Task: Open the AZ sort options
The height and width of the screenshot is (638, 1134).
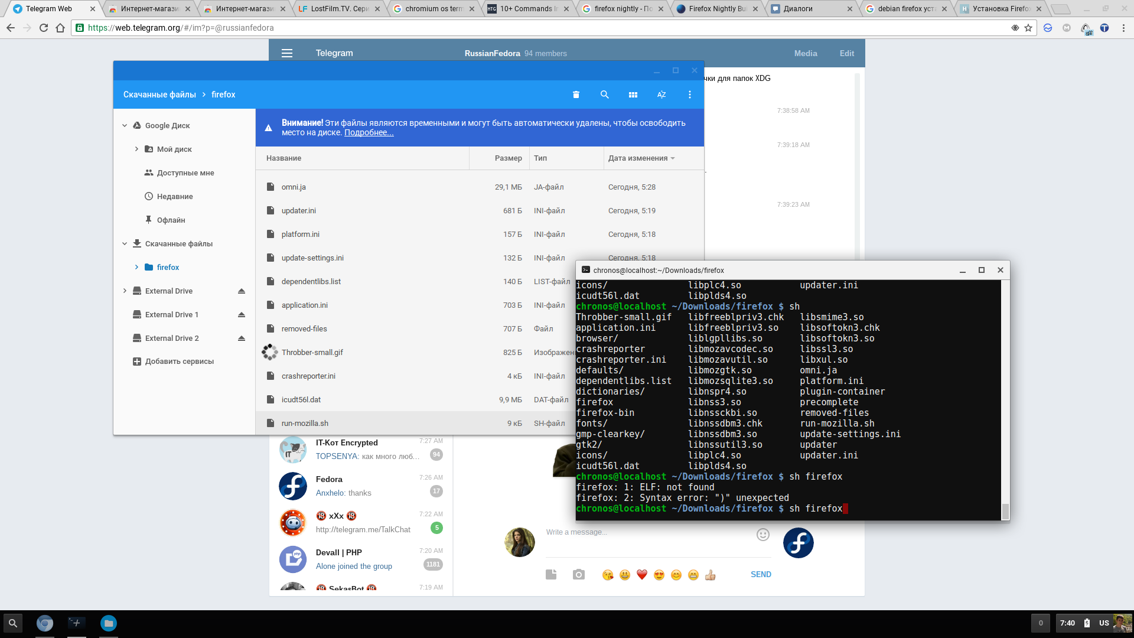Action: [x=661, y=95]
